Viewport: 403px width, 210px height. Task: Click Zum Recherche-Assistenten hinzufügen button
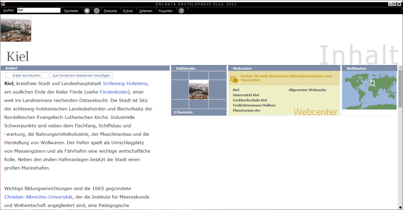(x=81, y=75)
